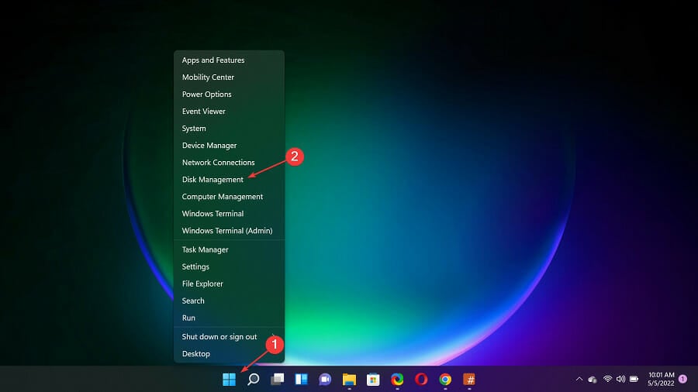Open Wi-Fi network tray icon
This screenshot has height=392, width=698.
(607, 379)
